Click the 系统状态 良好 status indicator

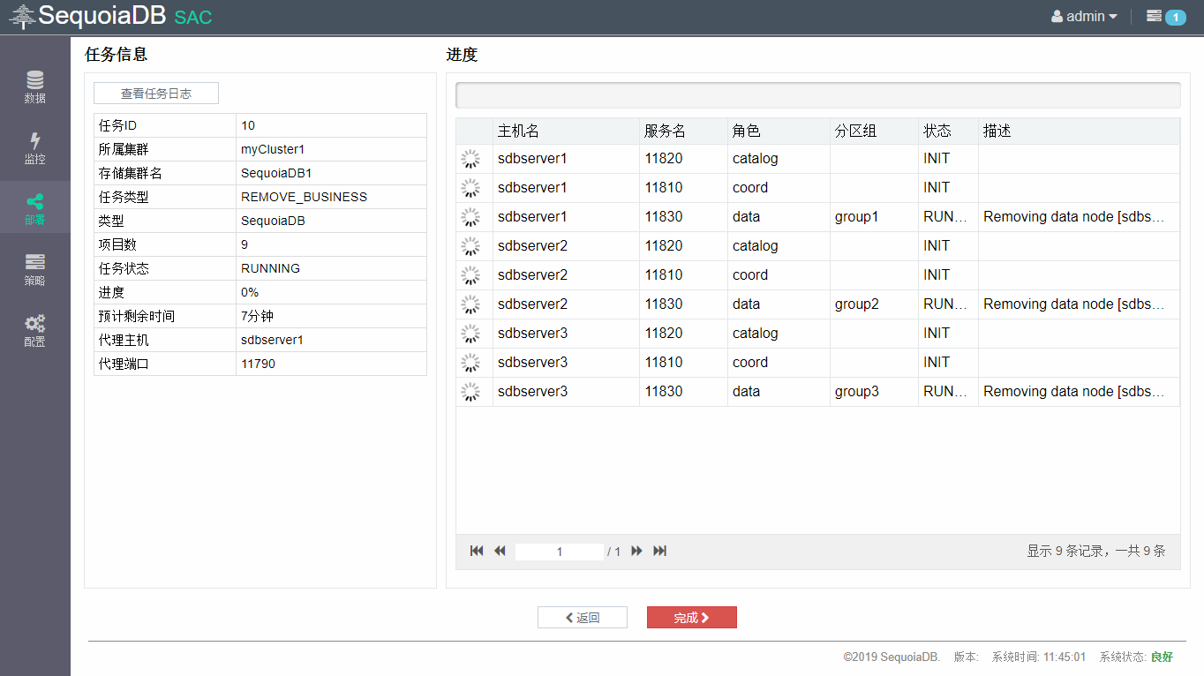(1136, 657)
